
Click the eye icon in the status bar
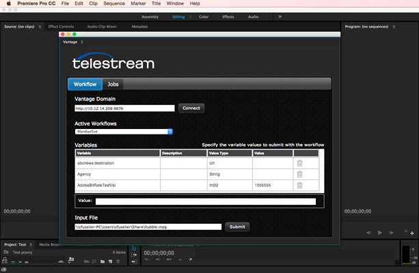click(4, 270)
